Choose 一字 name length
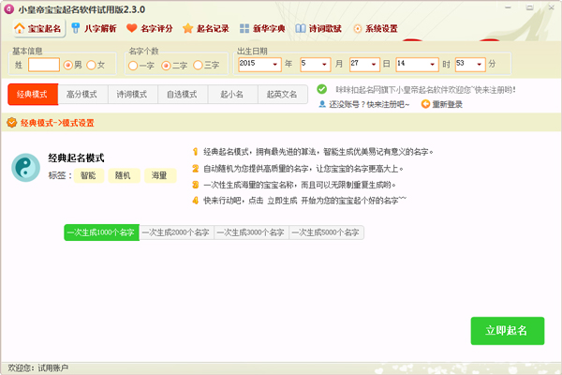Image resolution: width=562 pixels, height=375 pixels. tap(133, 66)
